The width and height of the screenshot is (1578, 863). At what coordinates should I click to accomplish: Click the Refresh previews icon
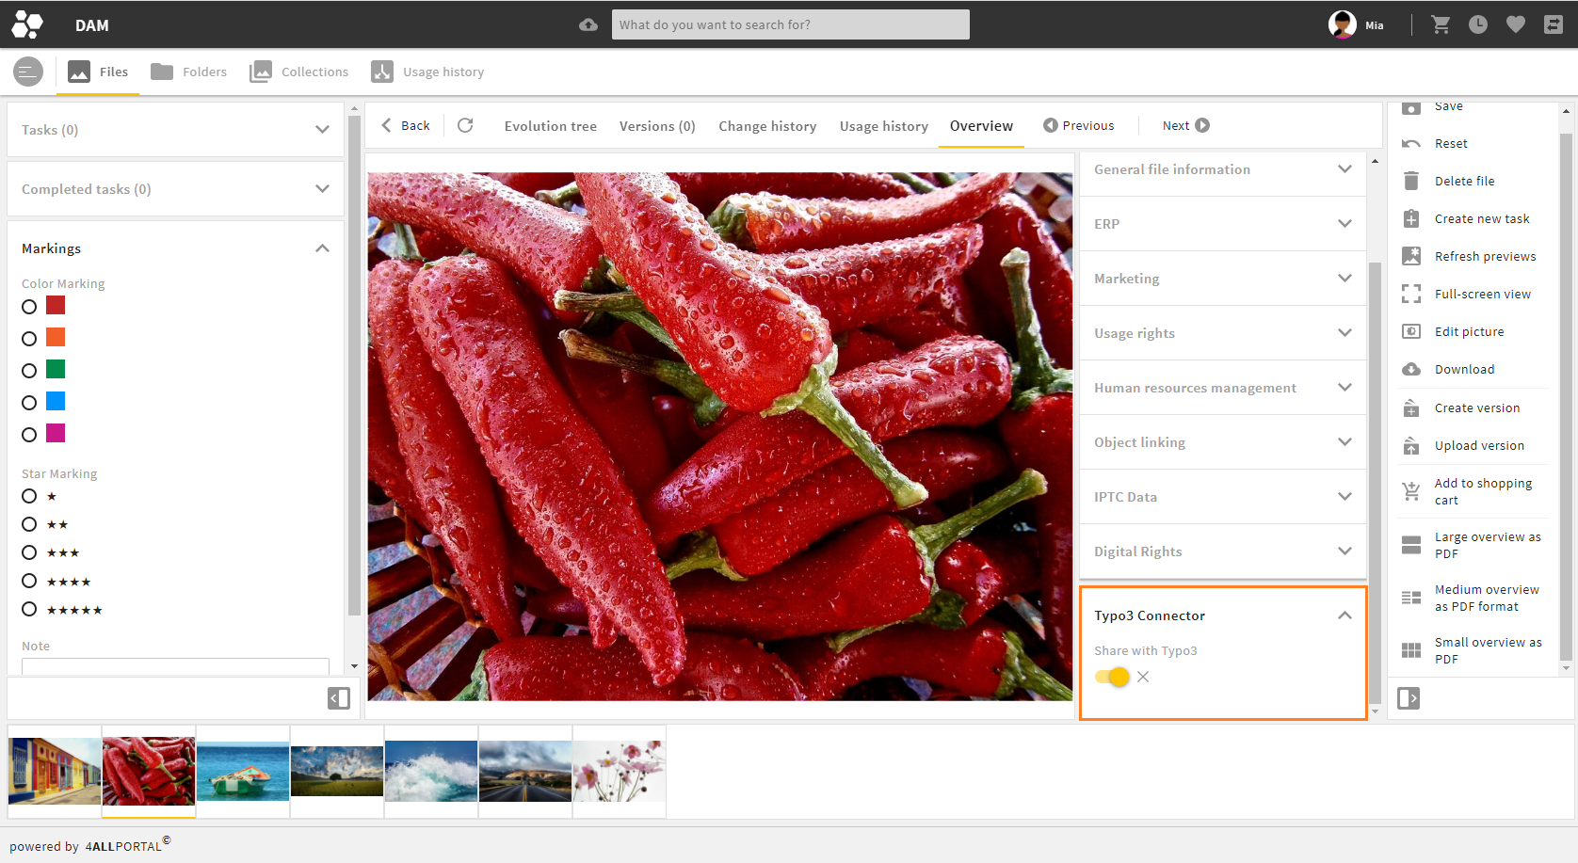point(1411,256)
